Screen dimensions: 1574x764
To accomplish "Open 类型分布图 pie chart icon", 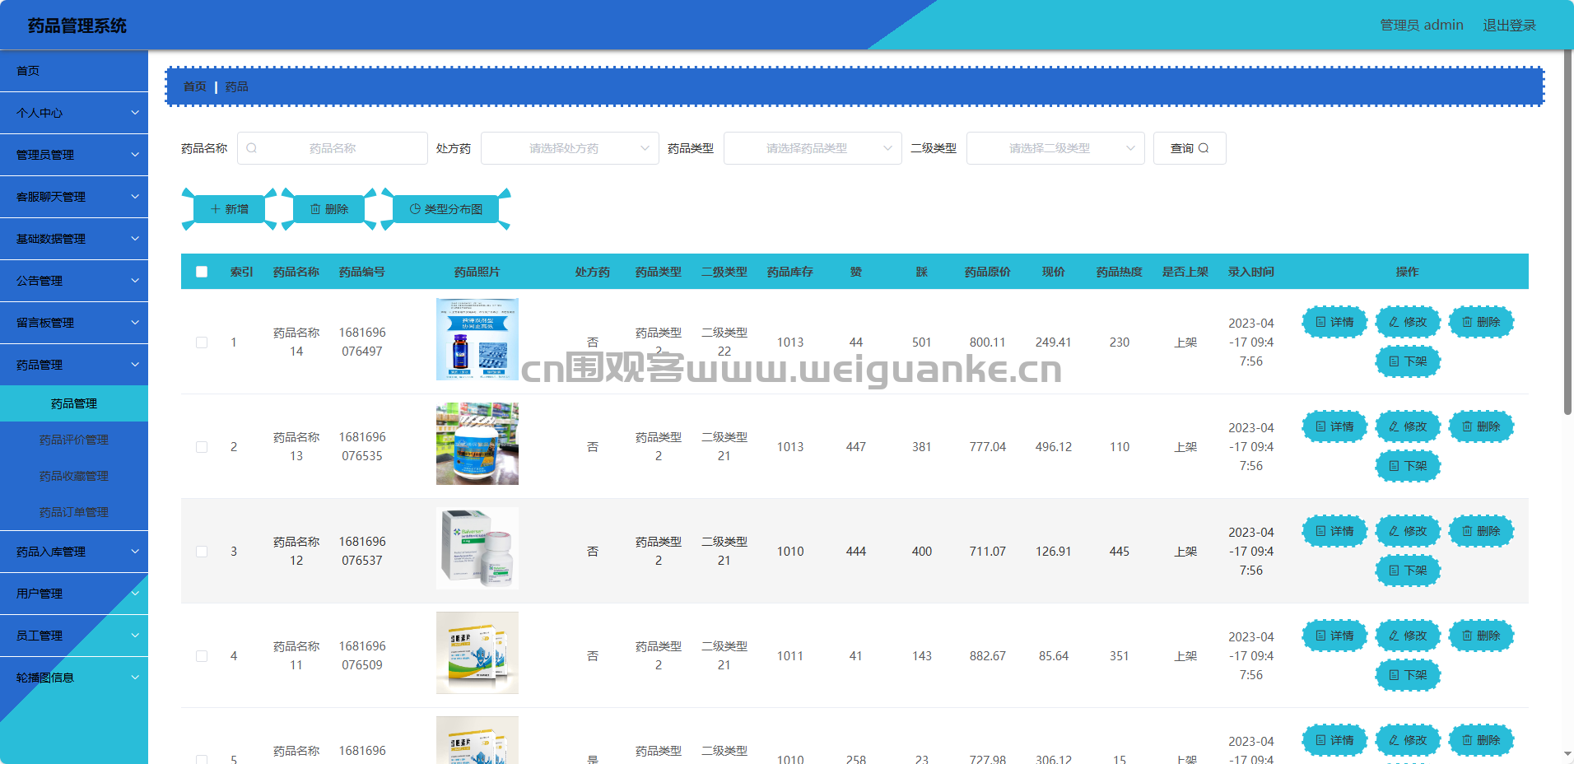I will coord(415,209).
